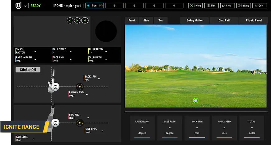Expand the dropdown chevron beside the logo
Viewport: 271px width, 145px height.
click(x=25, y=6)
